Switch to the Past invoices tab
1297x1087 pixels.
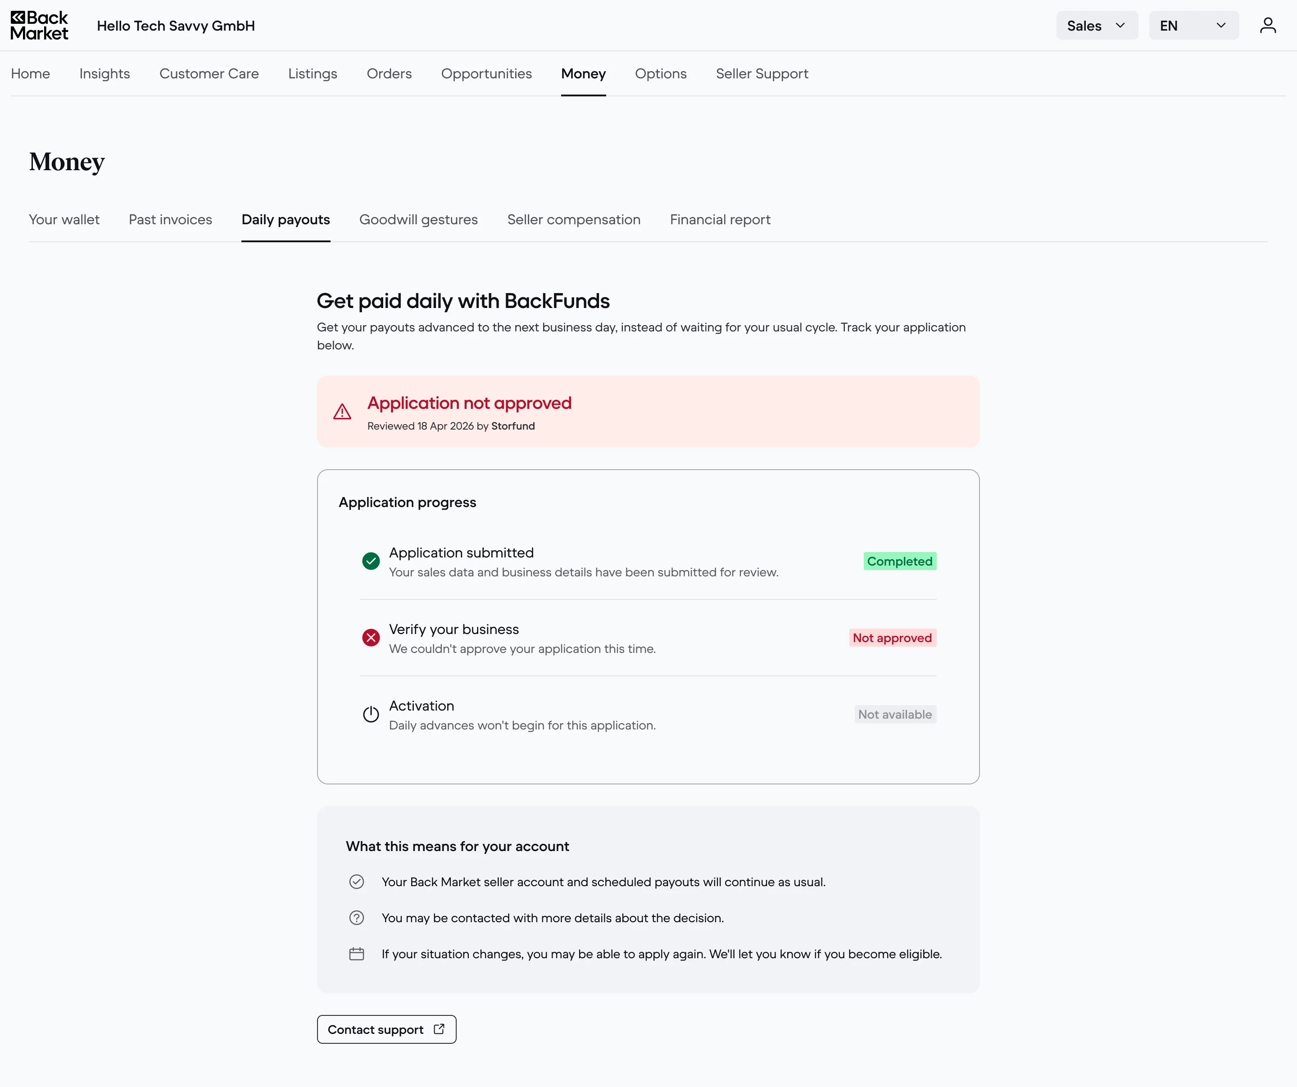pos(171,219)
